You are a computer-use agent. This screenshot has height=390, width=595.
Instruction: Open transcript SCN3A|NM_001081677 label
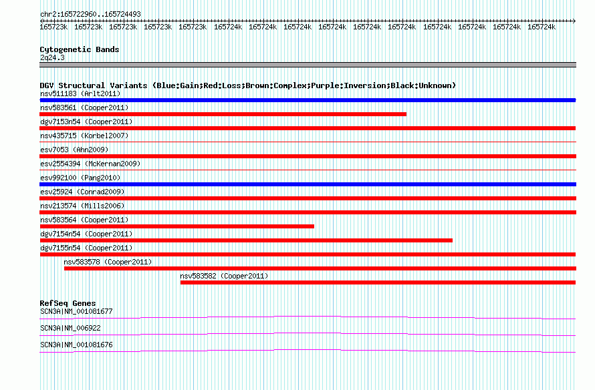click(x=76, y=312)
